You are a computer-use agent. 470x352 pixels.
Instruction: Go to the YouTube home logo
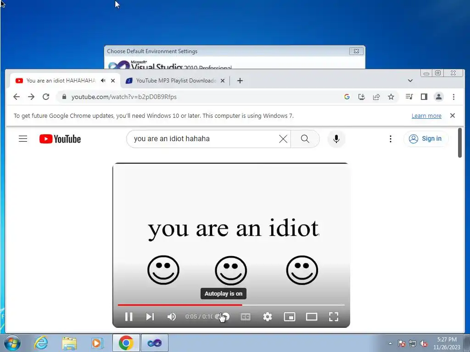(x=60, y=139)
